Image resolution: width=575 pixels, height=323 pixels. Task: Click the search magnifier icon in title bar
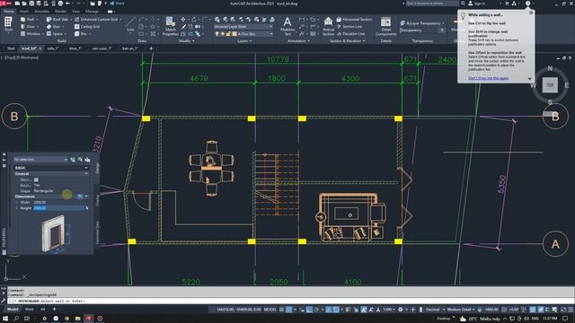coord(464,4)
